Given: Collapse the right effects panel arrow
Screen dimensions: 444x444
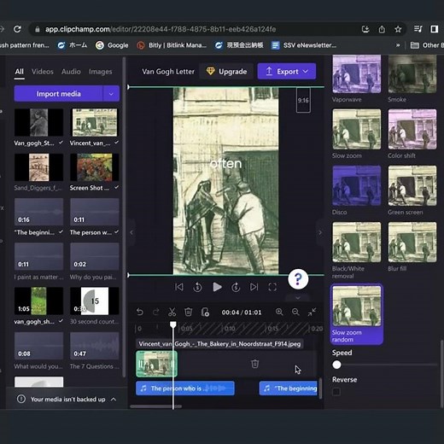Looking at the screenshot, I should pyautogui.click(x=320, y=232).
